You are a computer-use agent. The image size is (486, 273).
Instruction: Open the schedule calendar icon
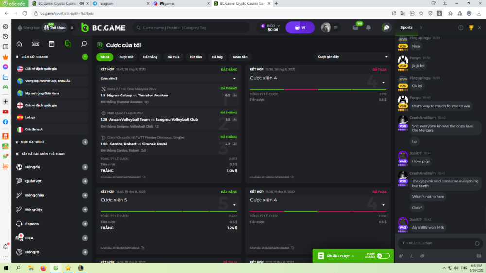pos(52,44)
